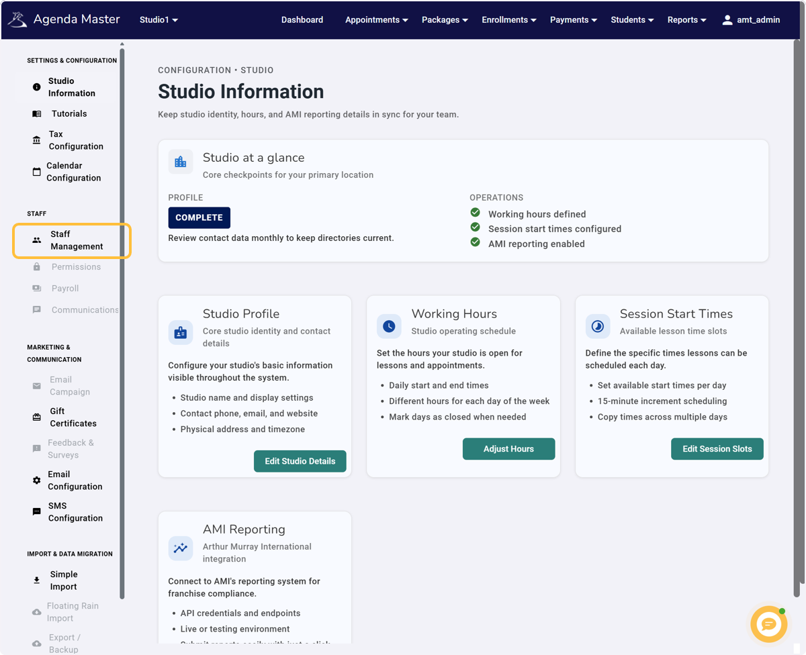Go to the Dashboard menu item
Screen dimensions: 806x655
point(302,20)
